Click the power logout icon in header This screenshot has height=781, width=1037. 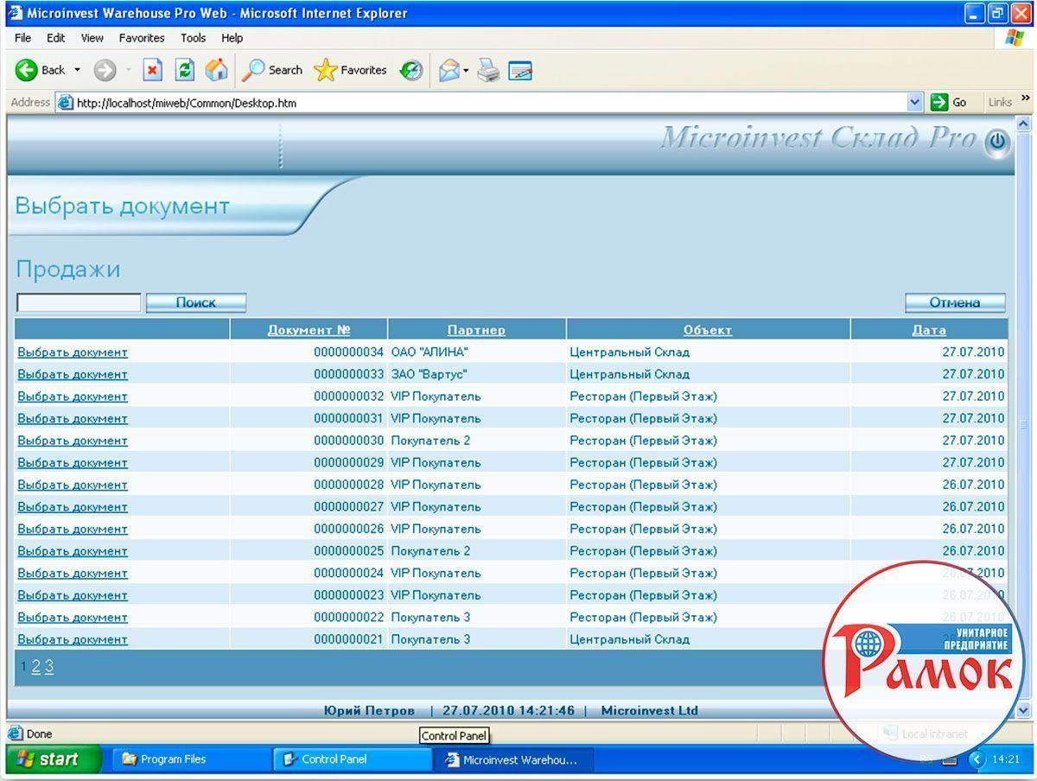[997, 142]
